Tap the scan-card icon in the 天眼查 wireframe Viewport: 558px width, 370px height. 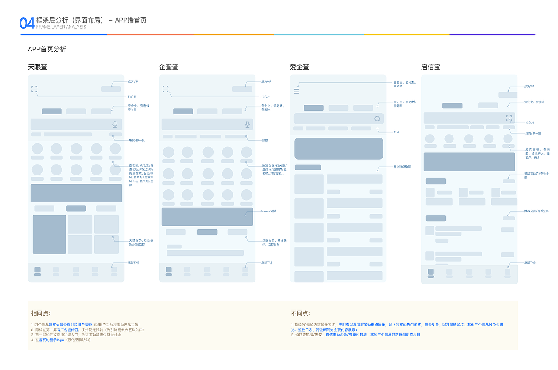(34, 89)
